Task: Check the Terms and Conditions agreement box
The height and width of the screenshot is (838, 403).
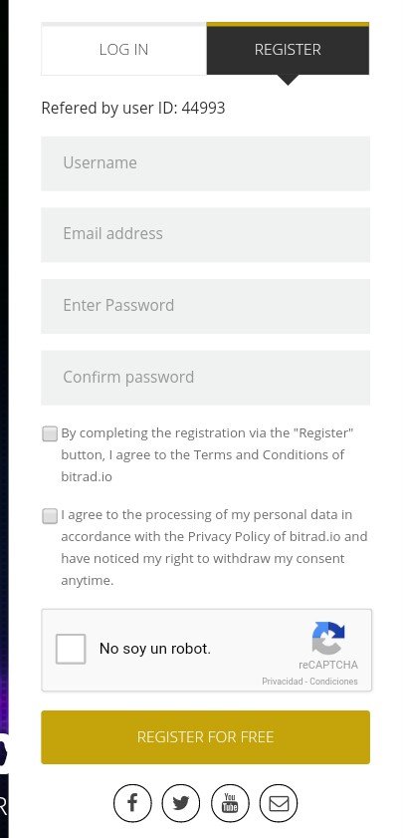Action: pyautogui.click(x=50, y=433)
